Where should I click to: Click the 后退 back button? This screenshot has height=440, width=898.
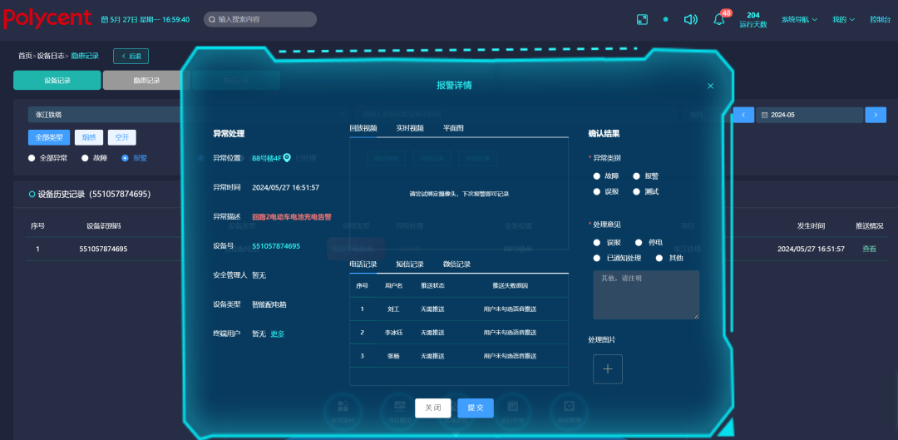point(131,57)
